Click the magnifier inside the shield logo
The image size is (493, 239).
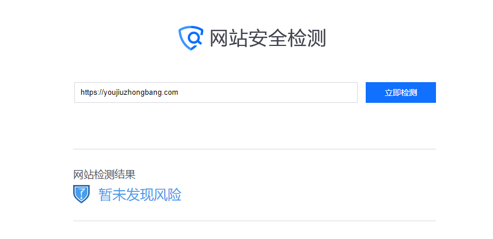pyautogui.click(x=194, y=38)
